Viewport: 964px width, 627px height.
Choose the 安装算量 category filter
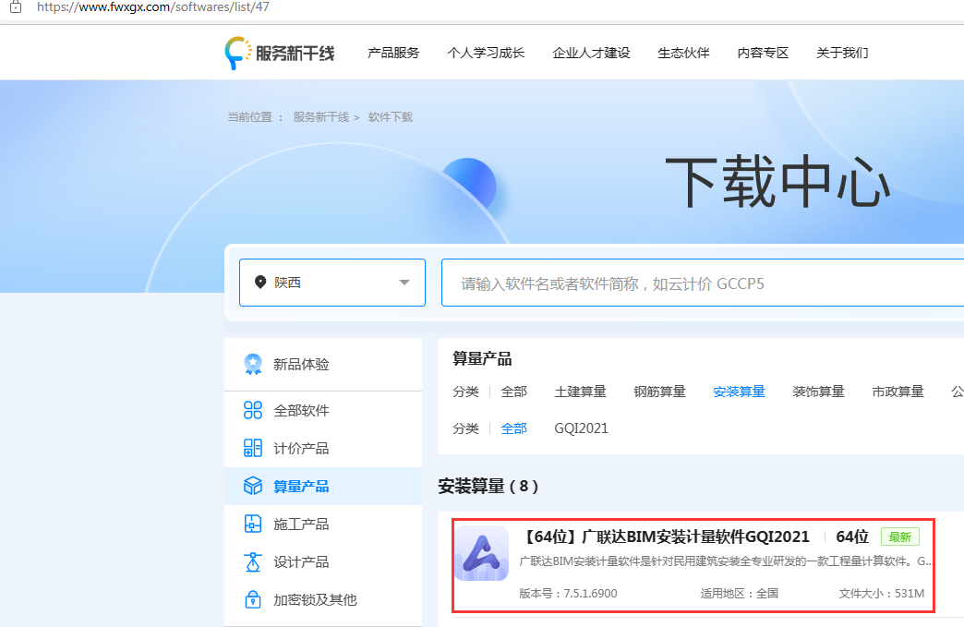pos(739,392)
